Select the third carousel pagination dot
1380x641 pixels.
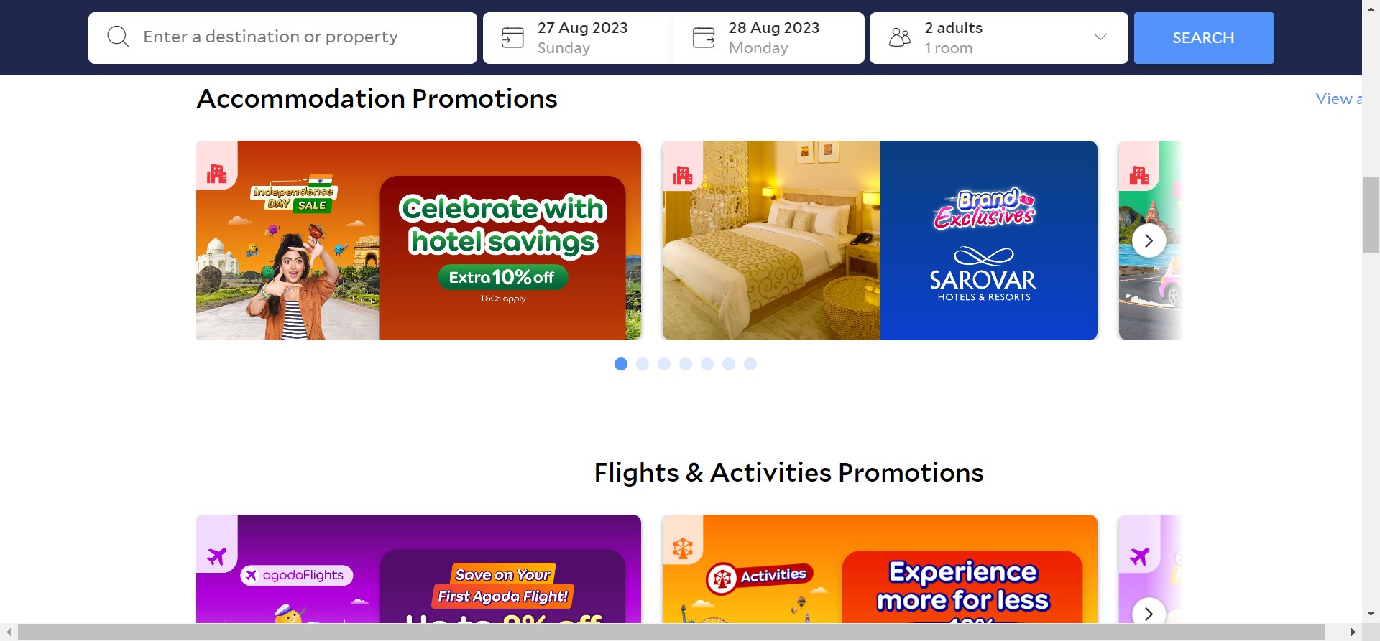pos(664,364)
